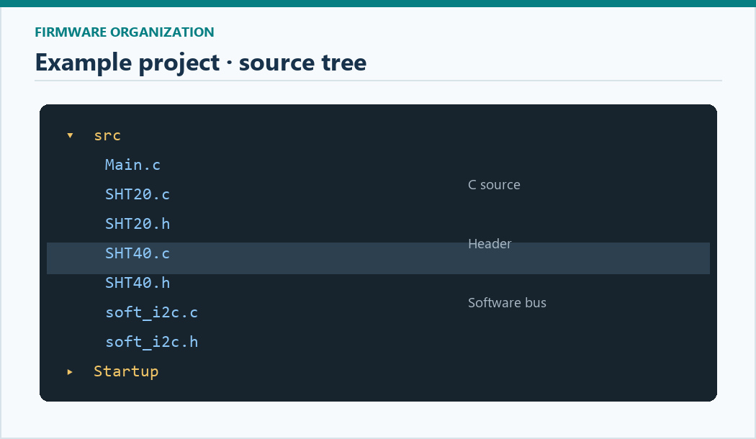The image size is (756, 439).
Task: Collapse the src folder triangle
Action: click(70, 135)
